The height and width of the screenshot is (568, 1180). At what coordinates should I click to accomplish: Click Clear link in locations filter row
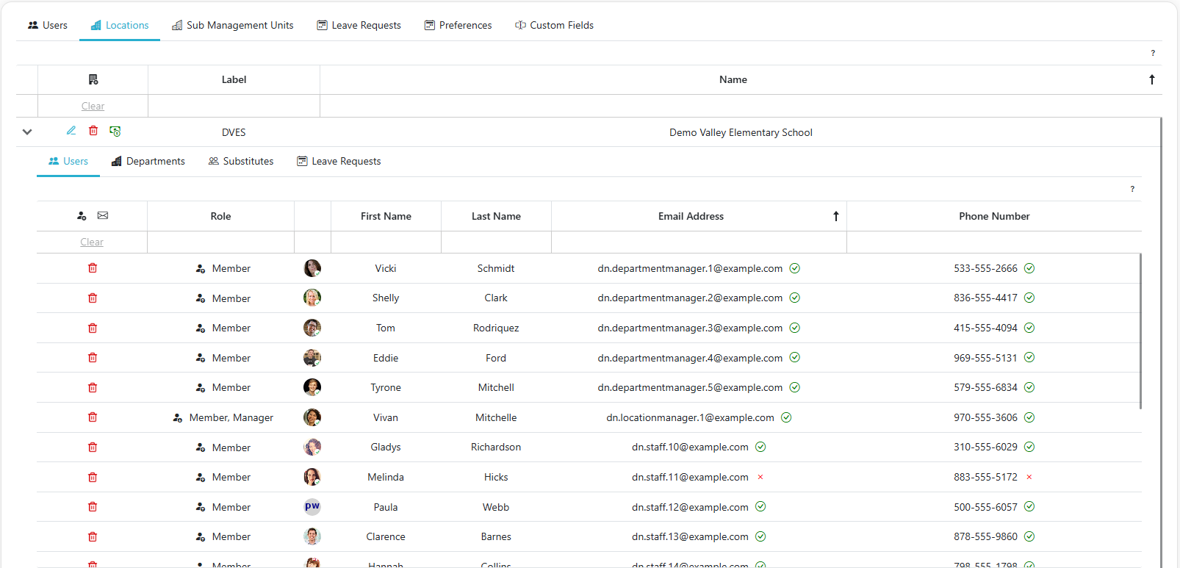coord(93,107)
